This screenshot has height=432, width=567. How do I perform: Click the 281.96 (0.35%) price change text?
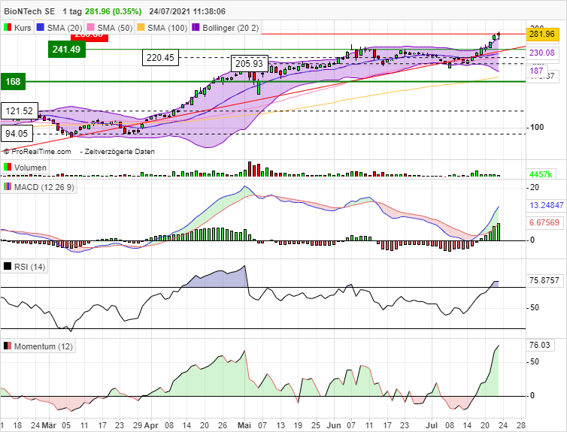pyautogui.click(x=114, y=11)
